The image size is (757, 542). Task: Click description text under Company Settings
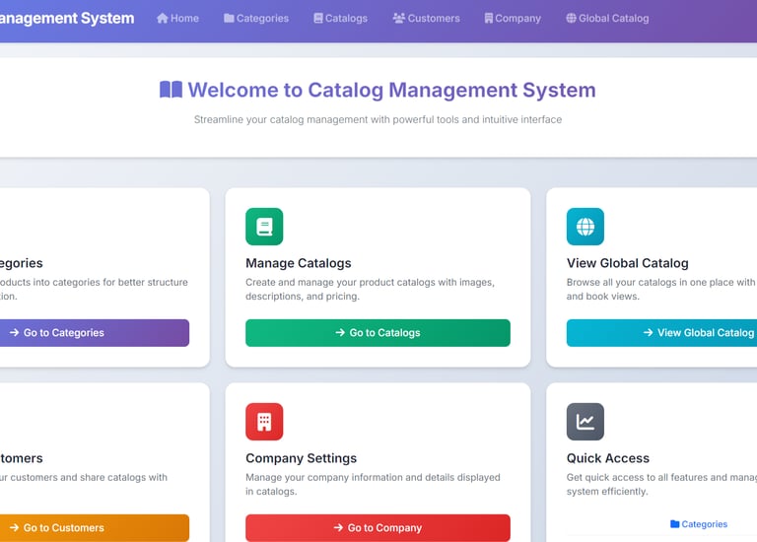coord(374,484)
